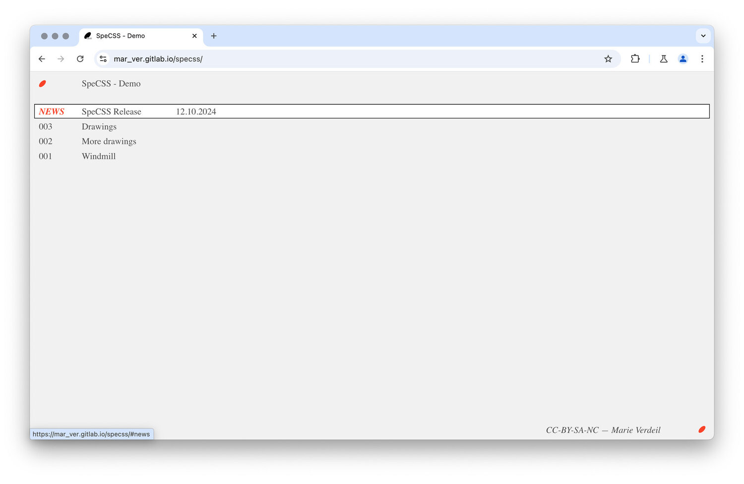Click the Chrome experiments flask icon
This screenshot has height=484, width=744.
coord(664,59)
